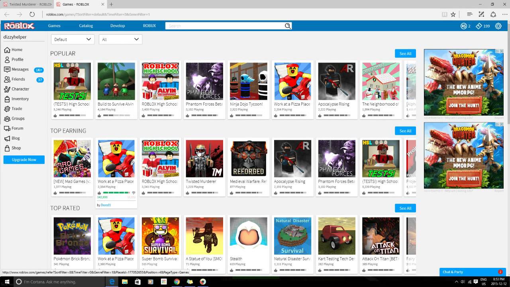Click the taskbar clock

coord(499,281)
